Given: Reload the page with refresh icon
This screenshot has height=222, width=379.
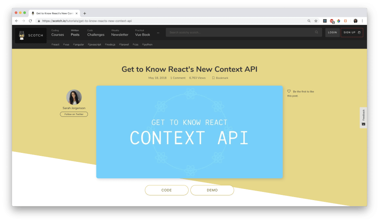Looking at the screenshot, I should point(31,21).
